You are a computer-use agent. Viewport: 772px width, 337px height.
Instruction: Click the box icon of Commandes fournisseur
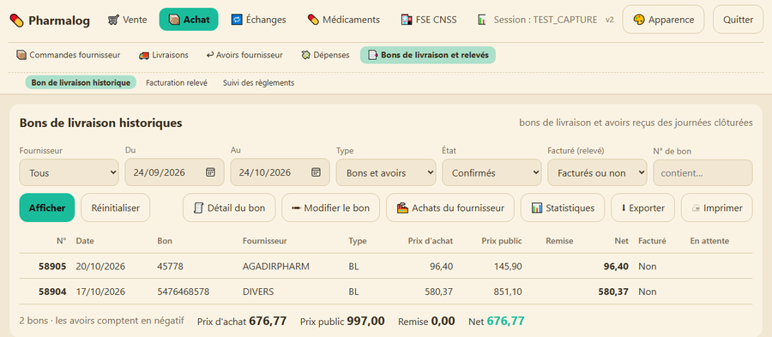(21, 55)
